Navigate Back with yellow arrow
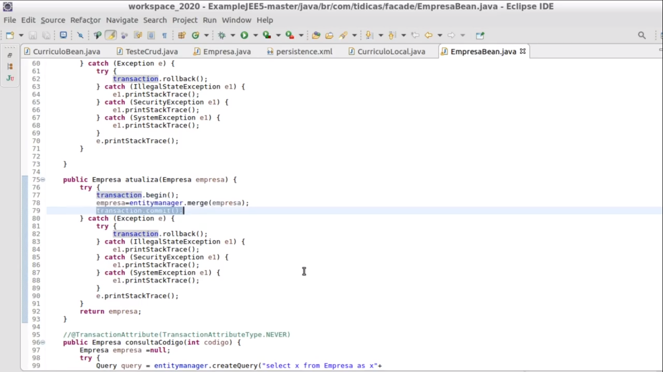 (x=429, y=35)
